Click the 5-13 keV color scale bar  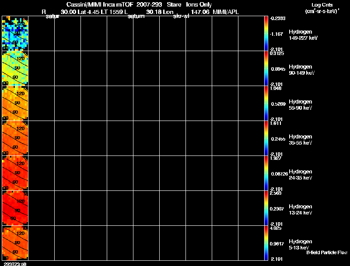coord(266,243)
